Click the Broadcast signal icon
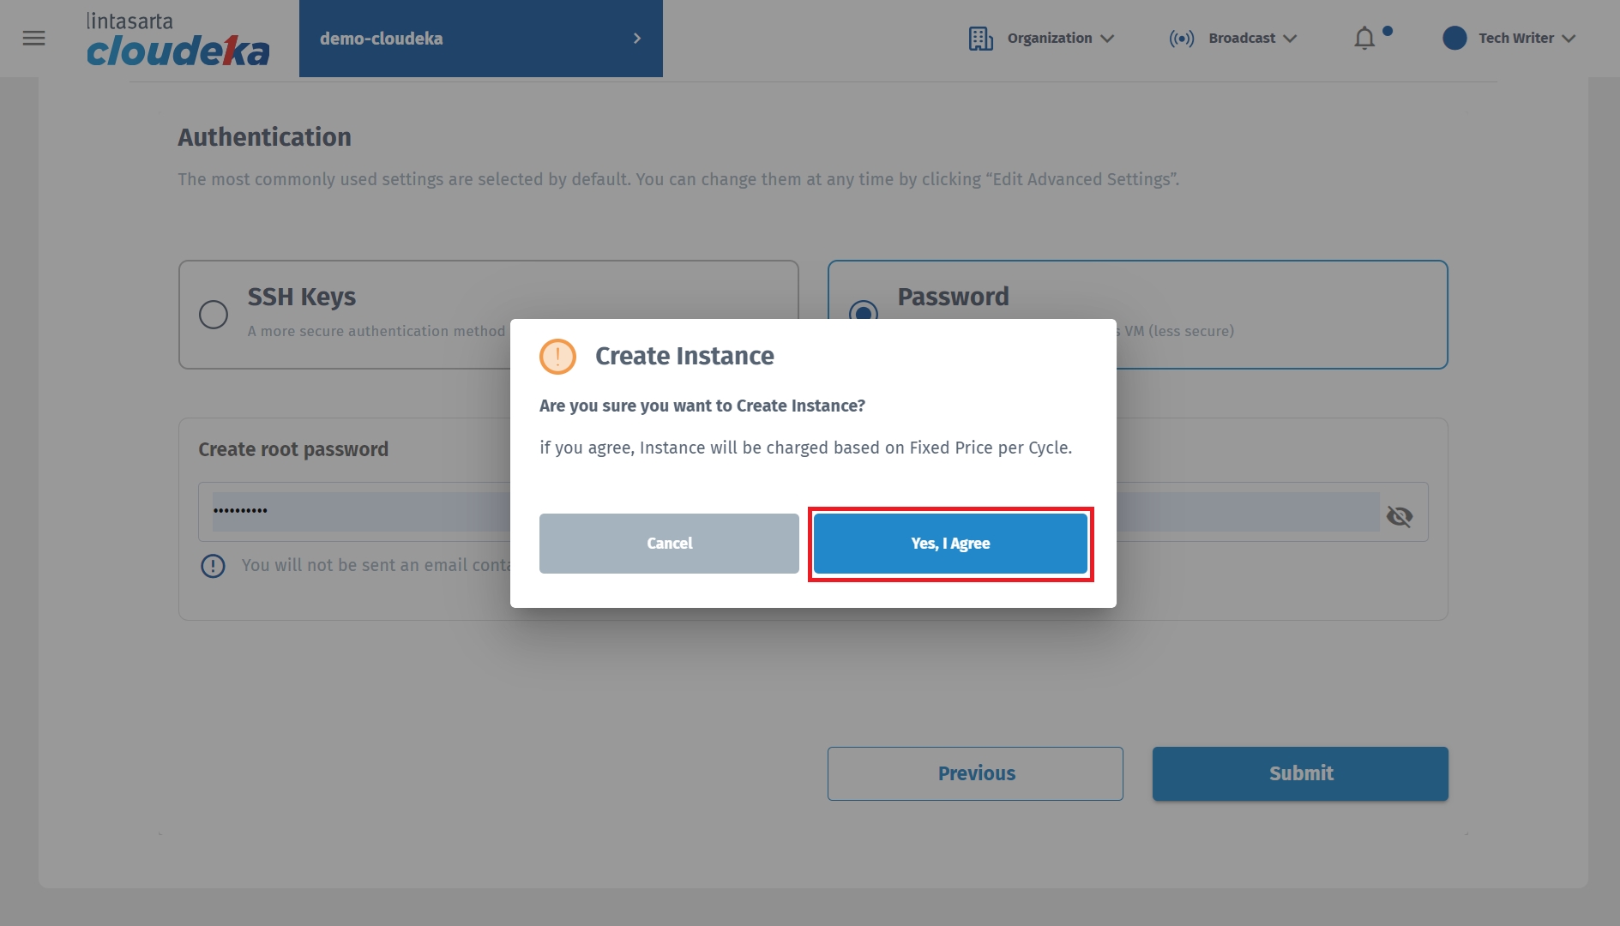Viewport: 1620px width, 926px height. 1181,39
